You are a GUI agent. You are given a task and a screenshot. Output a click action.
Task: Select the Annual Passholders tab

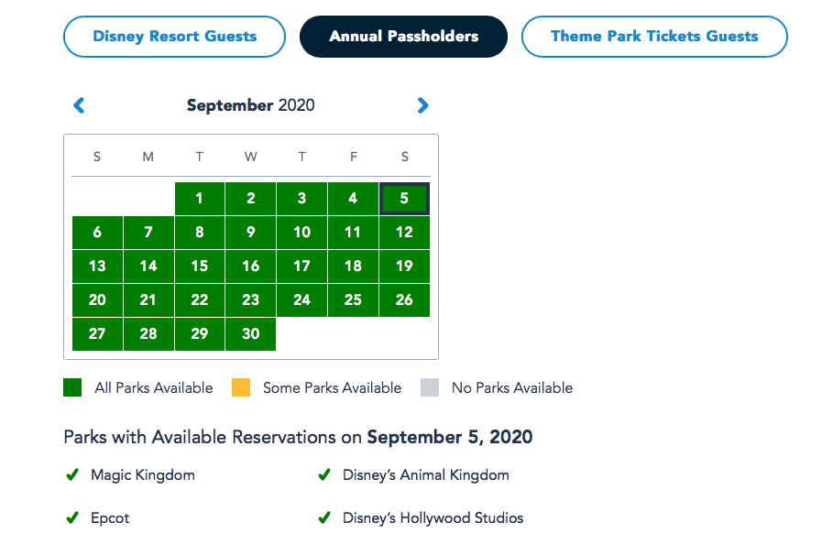[403, 37]
